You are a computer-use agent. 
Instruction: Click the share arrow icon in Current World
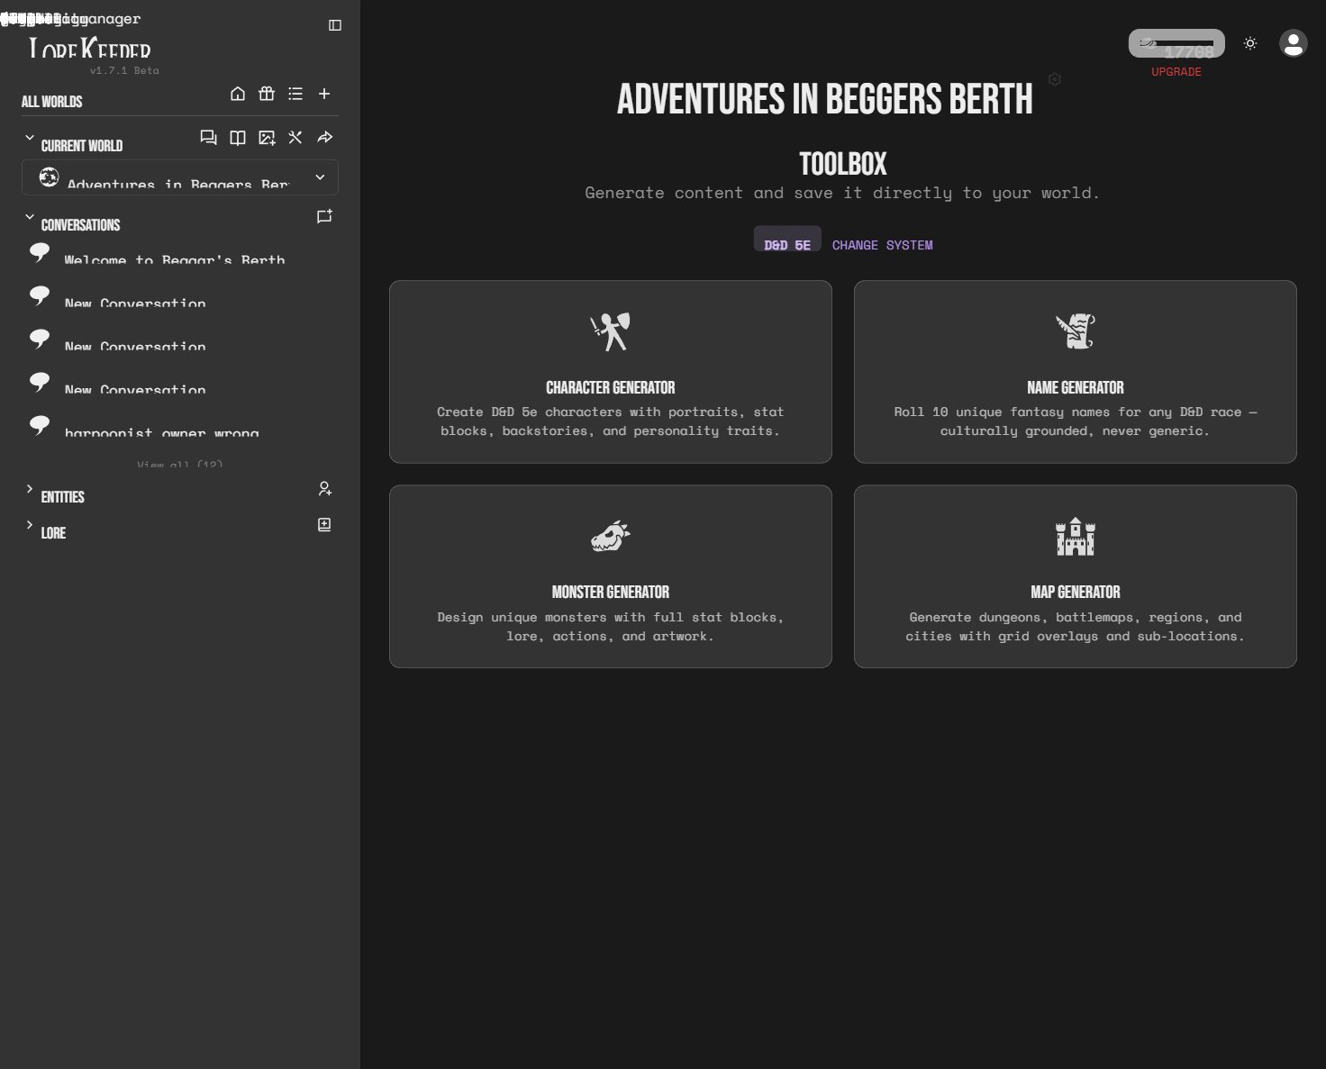[325, 138]
